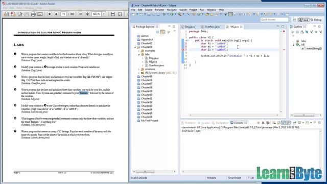Click the error marker on line 7

click(183, 50)
